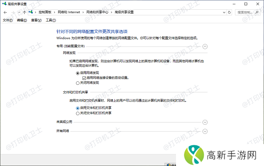Click the magnifier search icon

click(x=257, y=12)
